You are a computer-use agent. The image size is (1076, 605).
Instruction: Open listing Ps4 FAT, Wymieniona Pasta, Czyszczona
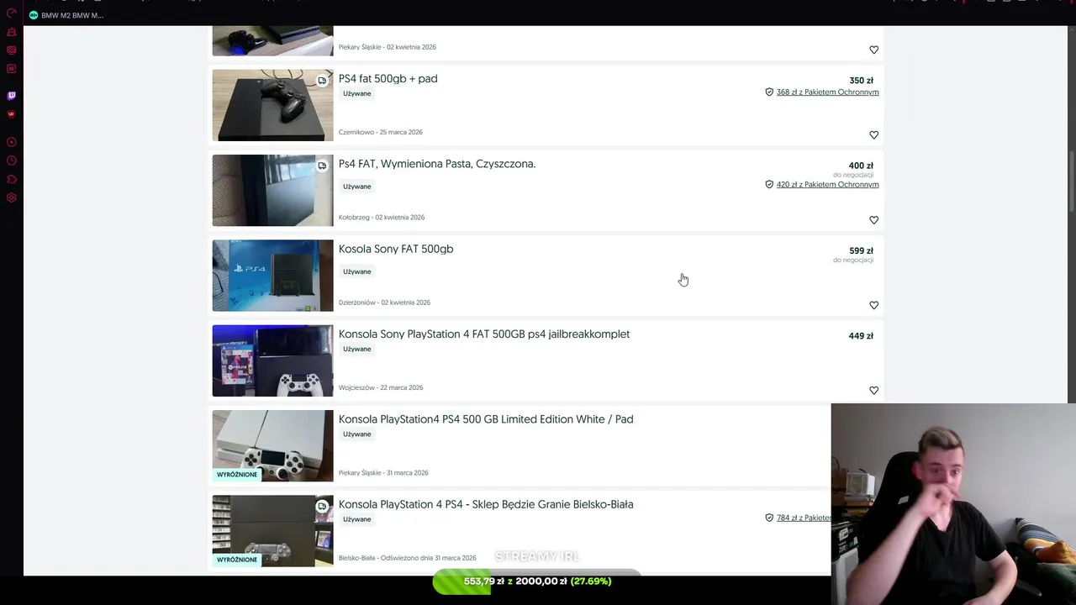[x=437, y=164]
